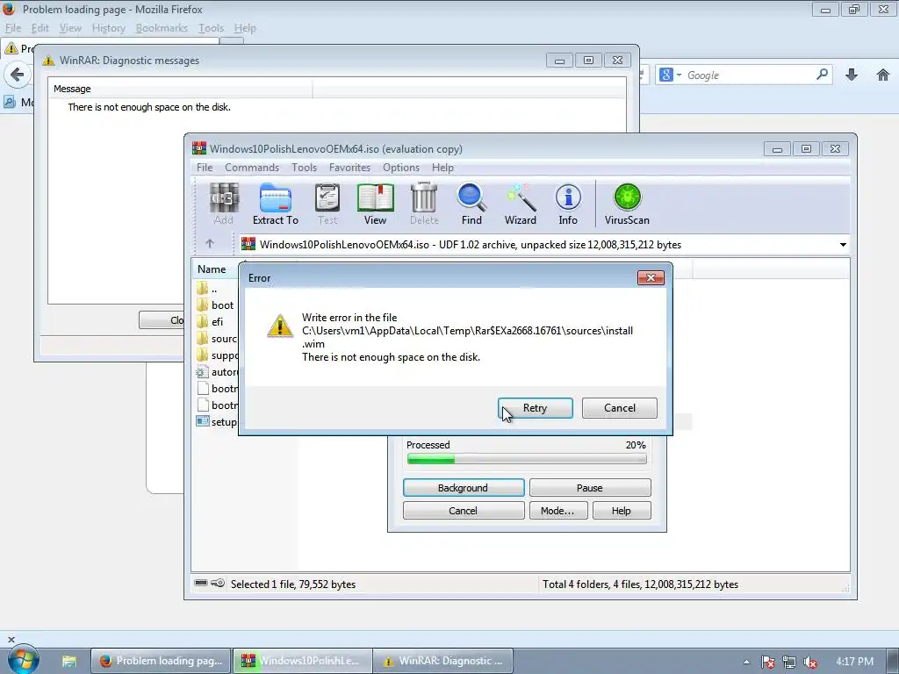This screenshot has width=899, height=674.
Task: Switch to Windows10PolishLe... taskbar button
Action: click(302, 661)
